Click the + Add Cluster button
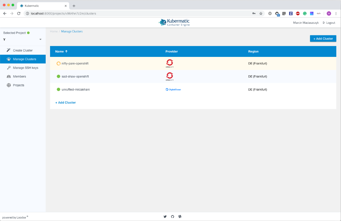Viewport: 341px width, 221px height. (x=323, y=38)
